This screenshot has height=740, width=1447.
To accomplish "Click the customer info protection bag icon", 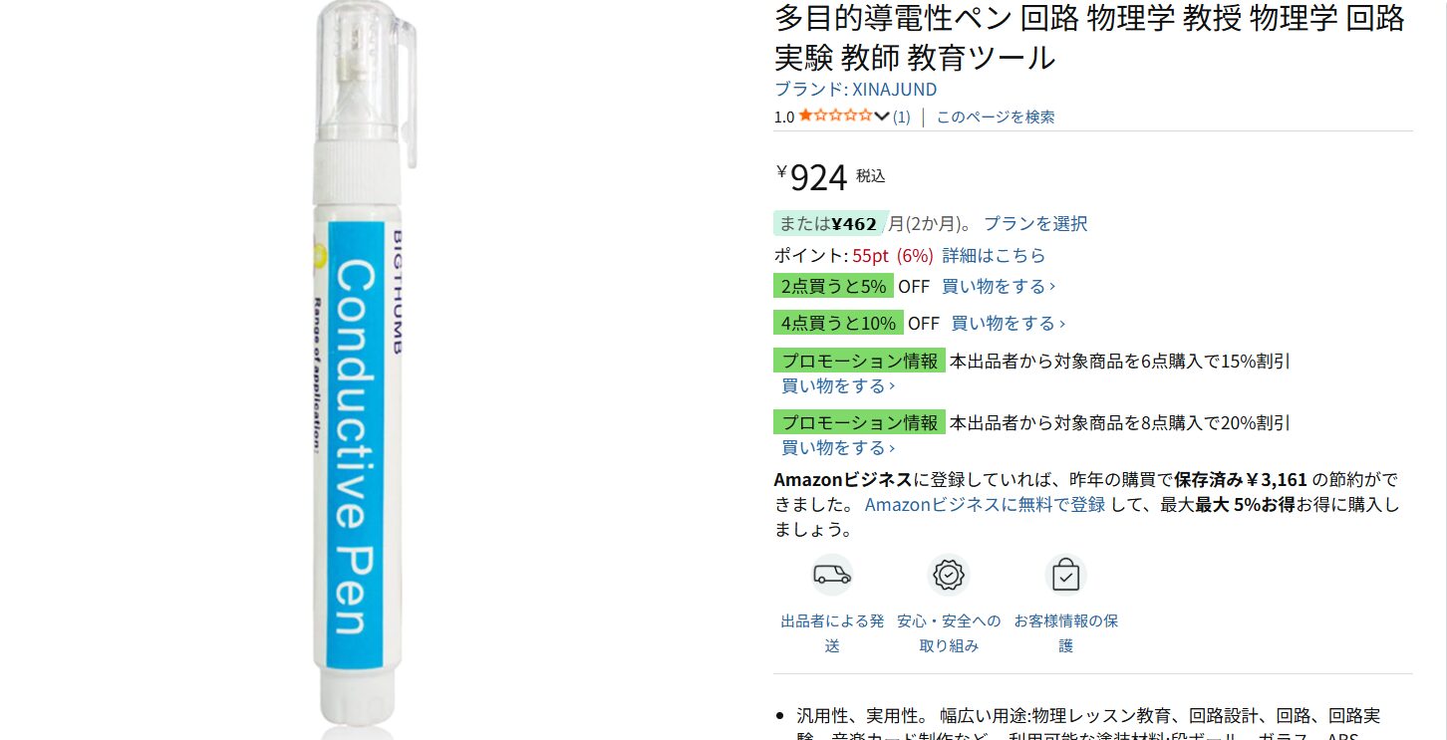I will pos(1065,575).
